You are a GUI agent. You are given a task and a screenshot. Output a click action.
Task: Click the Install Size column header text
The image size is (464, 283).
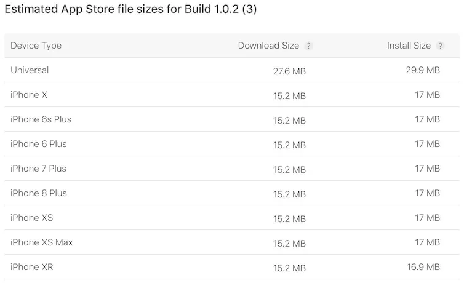point(409,46)
